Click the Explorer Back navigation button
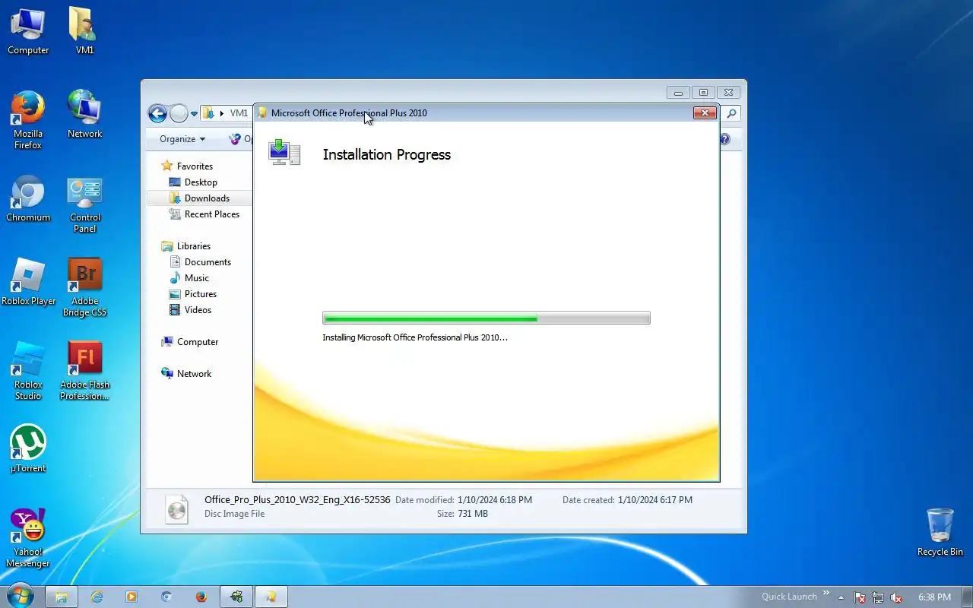Viewport: 973px width, 608px height. (157, 113)
